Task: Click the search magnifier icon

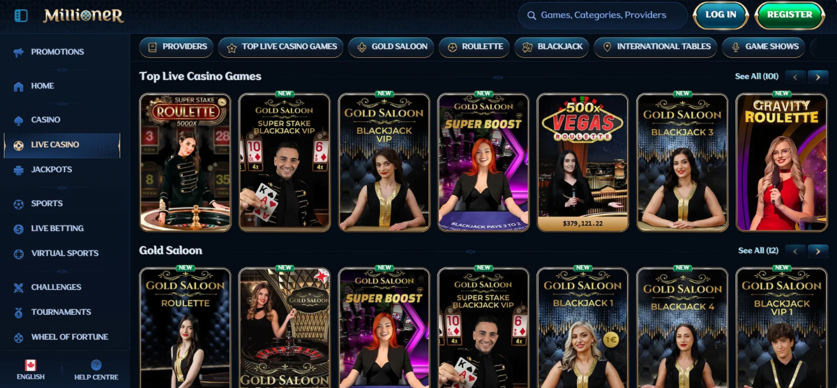Action: 532,15
